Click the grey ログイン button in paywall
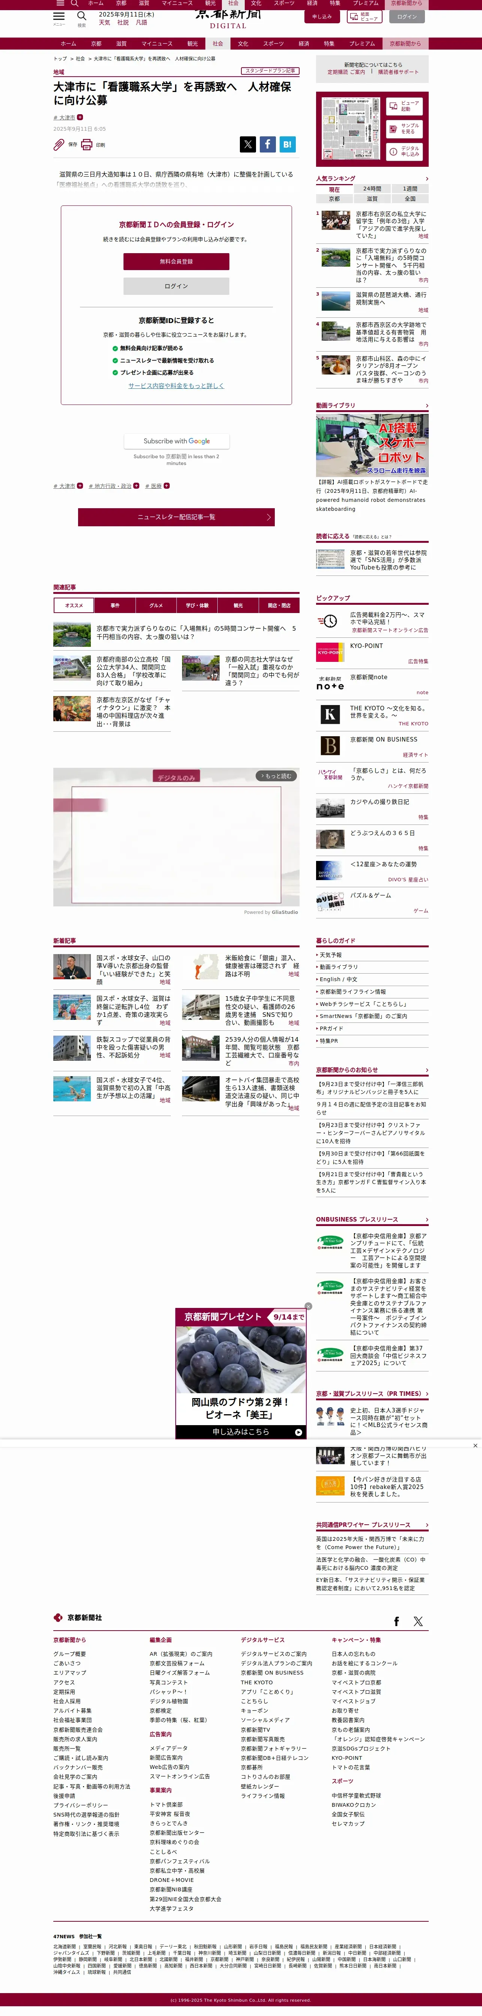This screenshot has height=2016, width=482. (x=176, y=287)
